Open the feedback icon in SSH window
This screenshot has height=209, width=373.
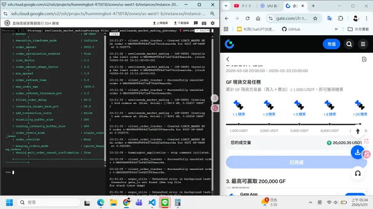click(x=196, y=23)
